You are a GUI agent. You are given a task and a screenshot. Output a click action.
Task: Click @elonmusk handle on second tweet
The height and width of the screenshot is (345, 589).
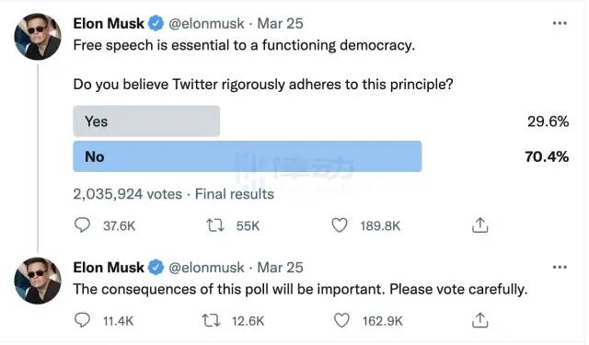click(x=206, y=268)
